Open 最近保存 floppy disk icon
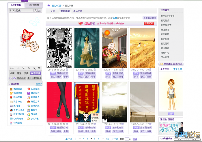This screenshot has height=142, width=202. coord(29,93)
